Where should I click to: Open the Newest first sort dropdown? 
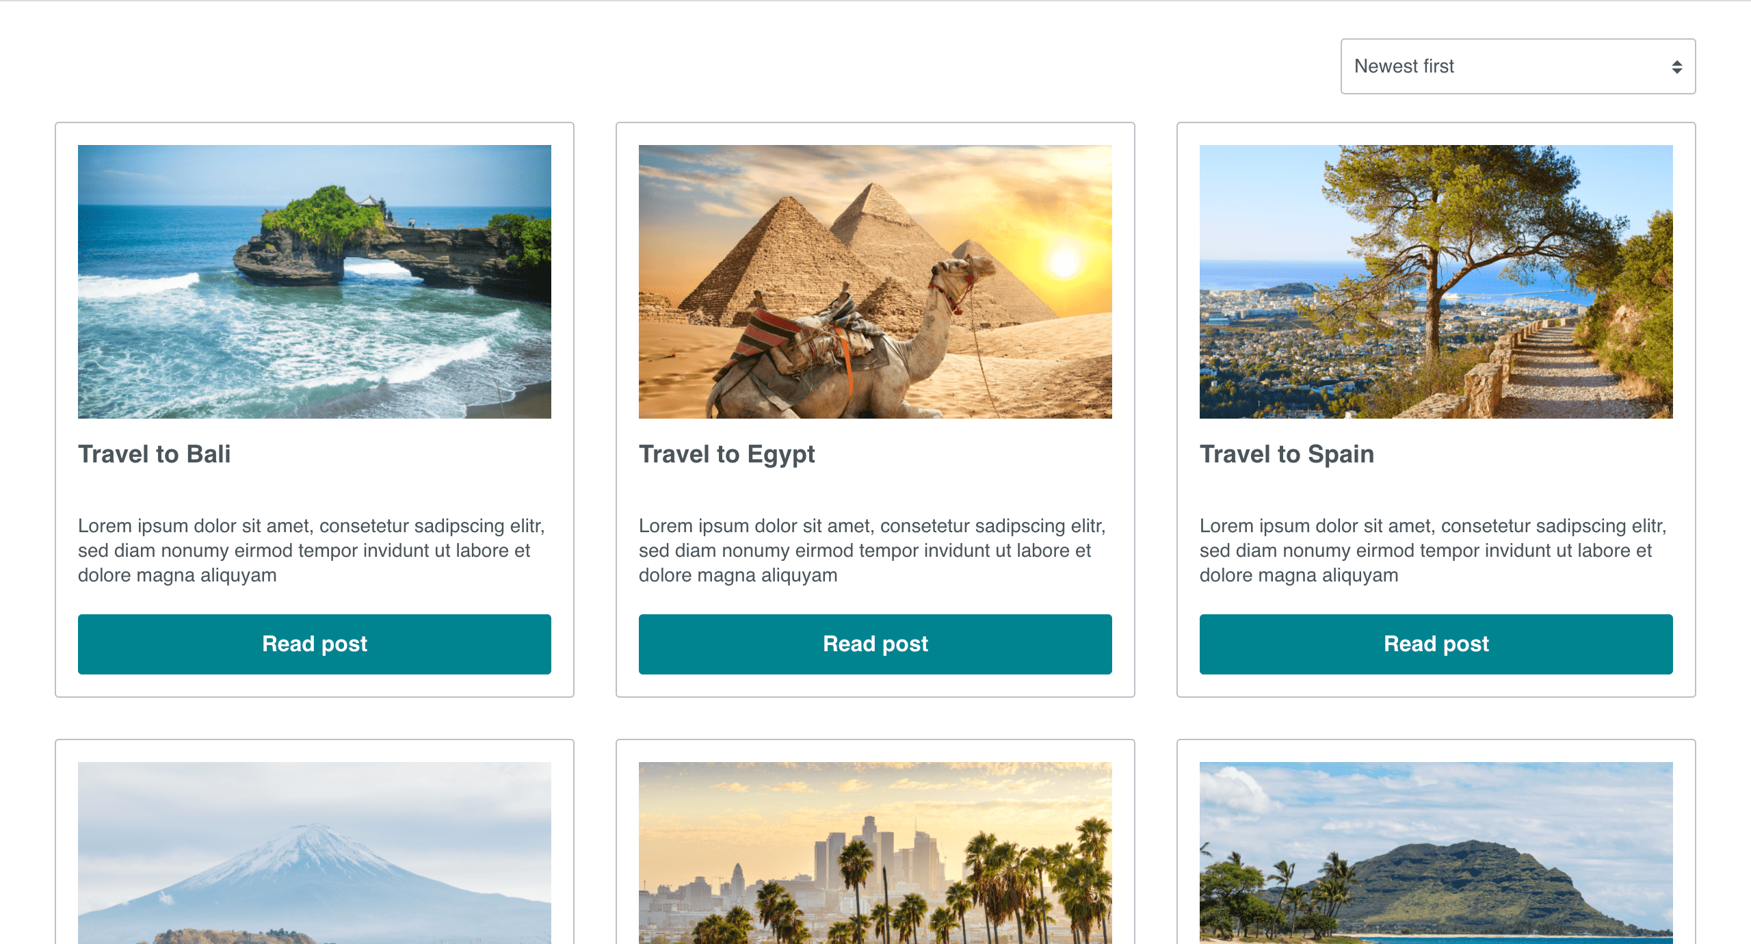(x=1517, y=66)
